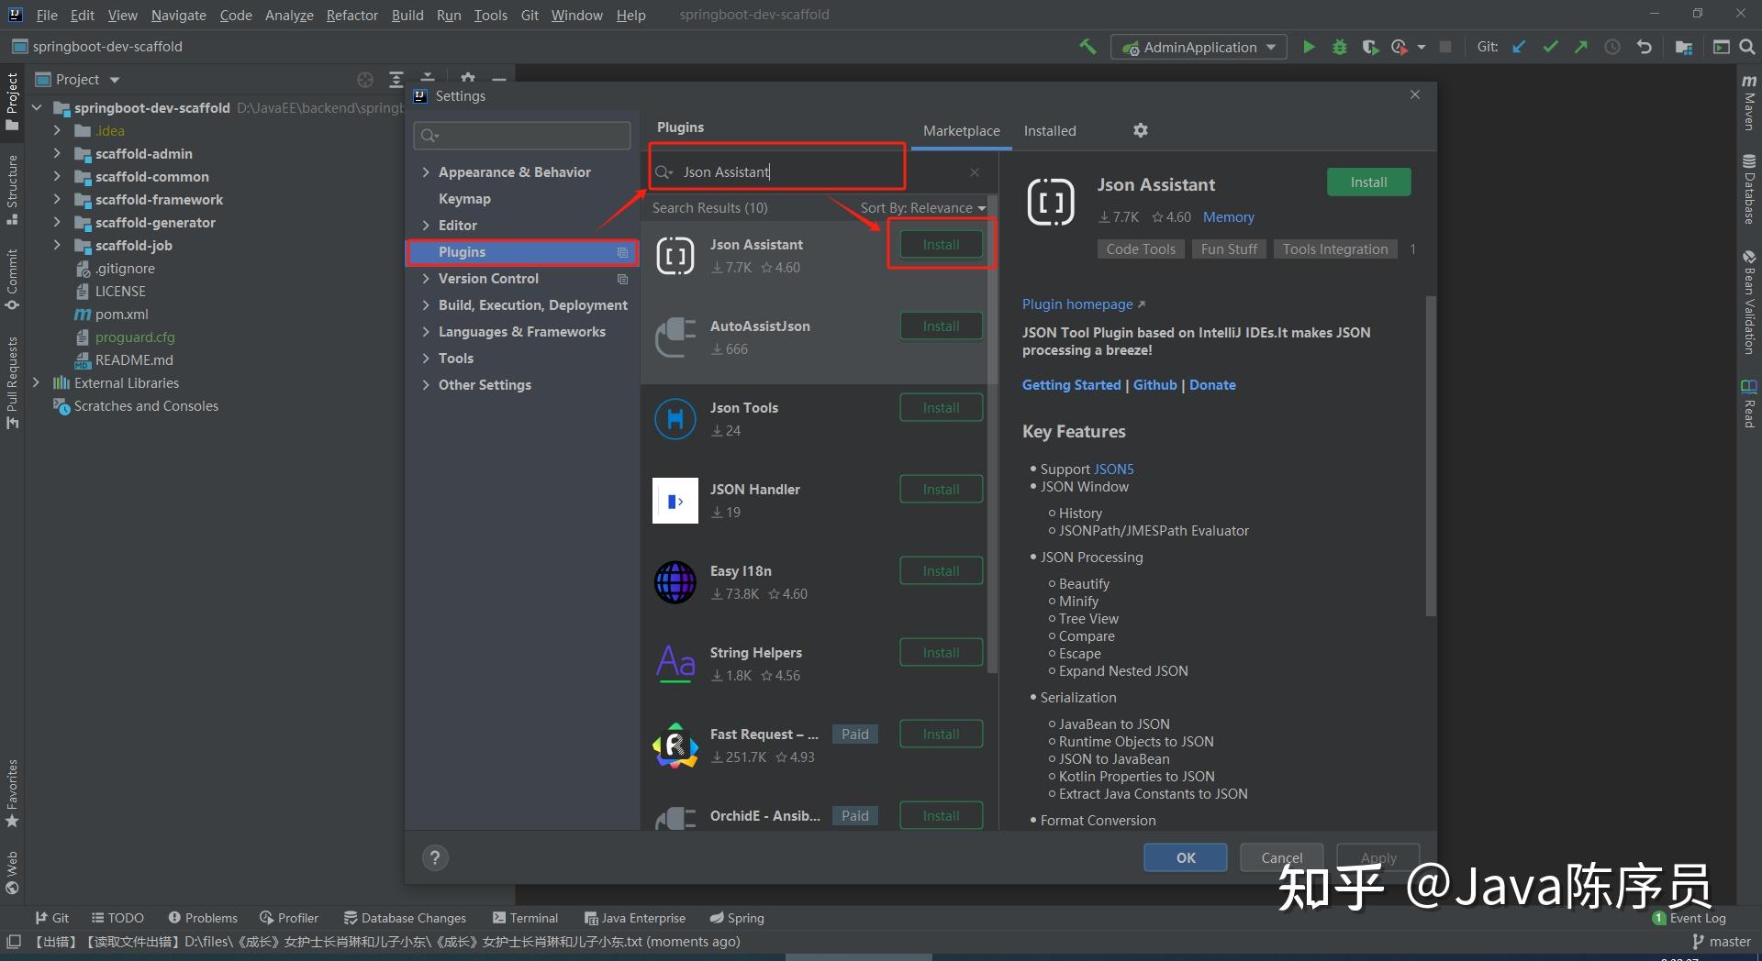Switch to the Installed plugins tab

[1049, 130]
